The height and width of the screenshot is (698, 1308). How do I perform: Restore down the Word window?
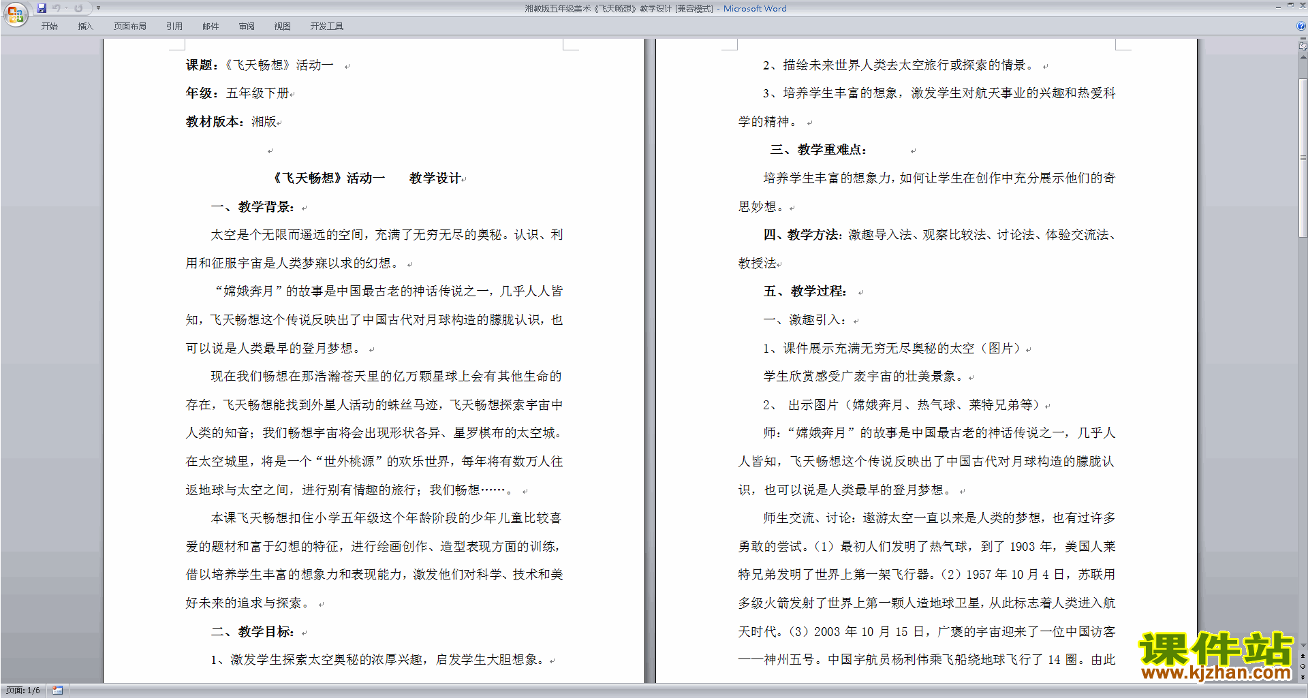point(1290,6)
